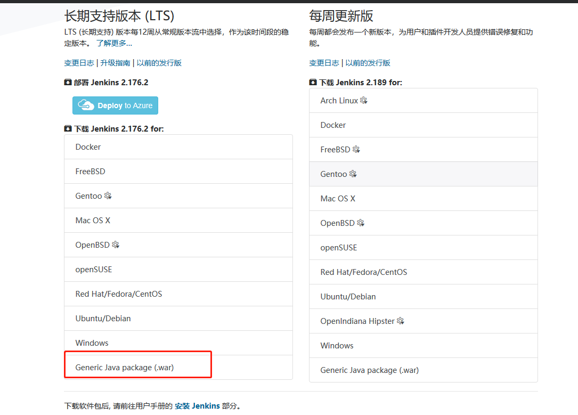Select Windows under Jenkins 2.189

click(424, 345)
